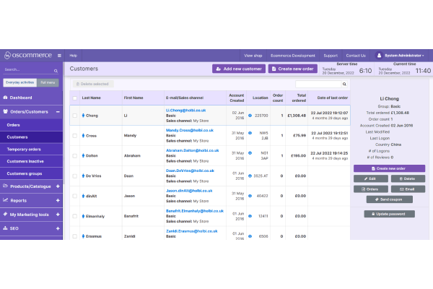Open Support in top bar
Screen dimensions: 433x289
point(331,56)
